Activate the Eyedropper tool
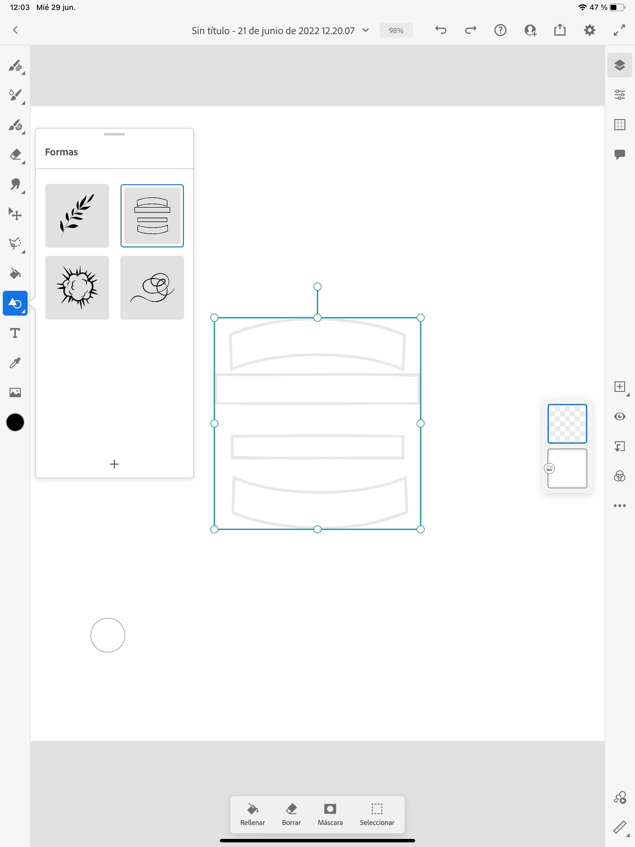 point(15,363)
